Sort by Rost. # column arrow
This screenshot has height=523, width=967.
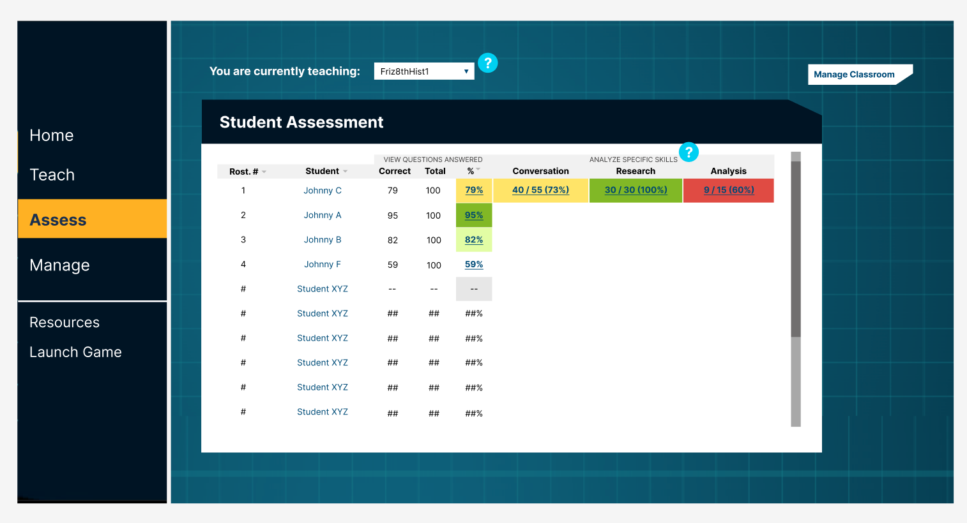(x=264, y=172)
